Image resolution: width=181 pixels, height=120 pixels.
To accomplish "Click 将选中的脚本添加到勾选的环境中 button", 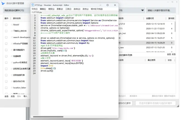I will [x=155, y=103].
